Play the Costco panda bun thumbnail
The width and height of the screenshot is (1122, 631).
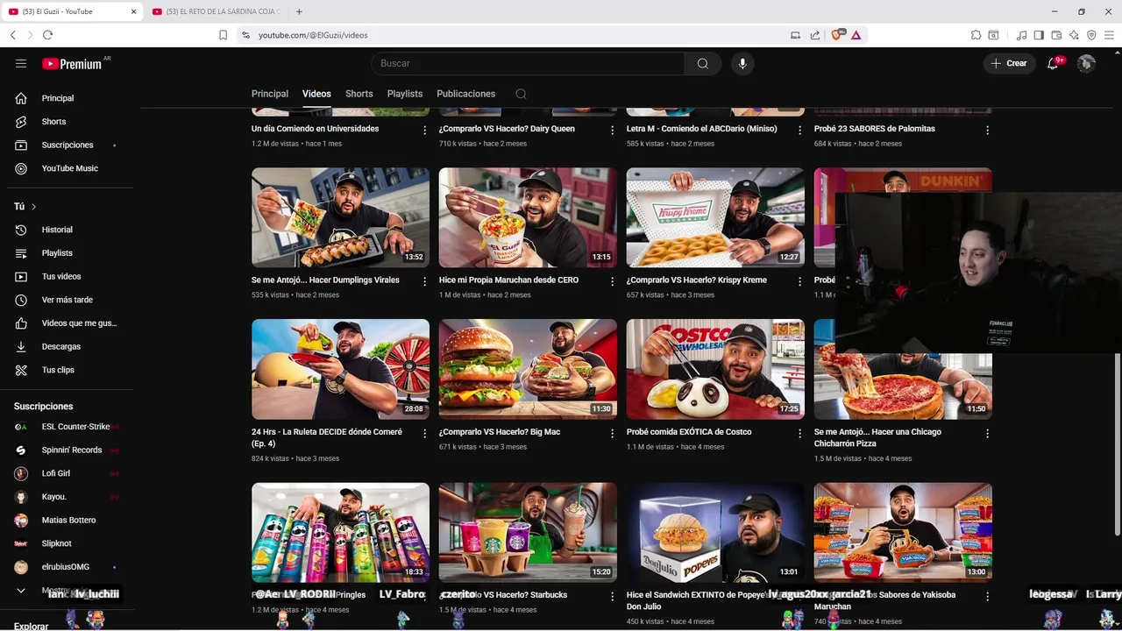point(715,369)
